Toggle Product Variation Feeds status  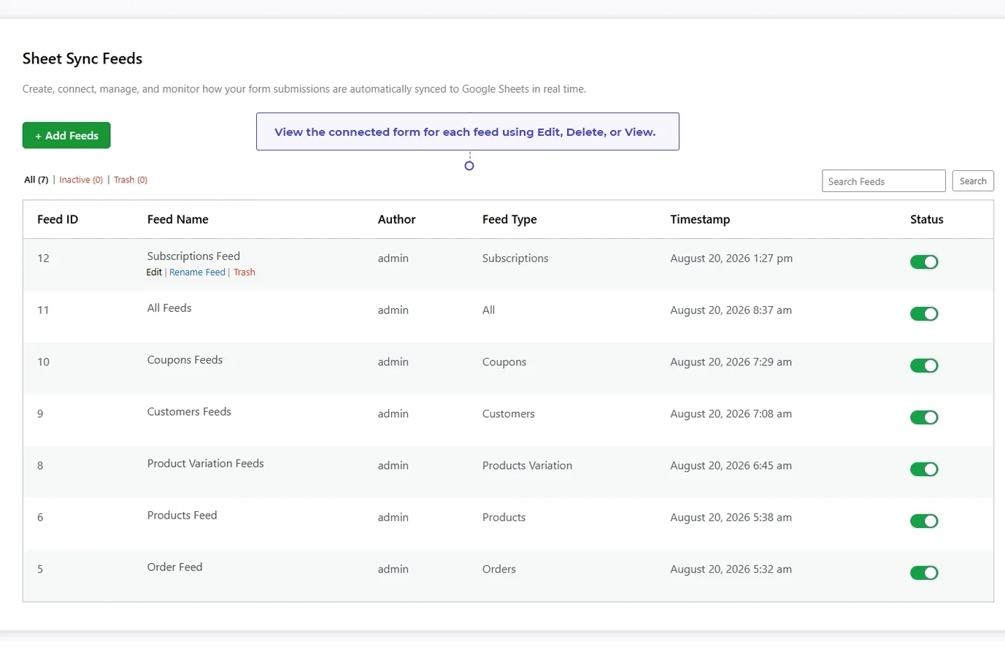pyautogui.click(x=924, y=470)
